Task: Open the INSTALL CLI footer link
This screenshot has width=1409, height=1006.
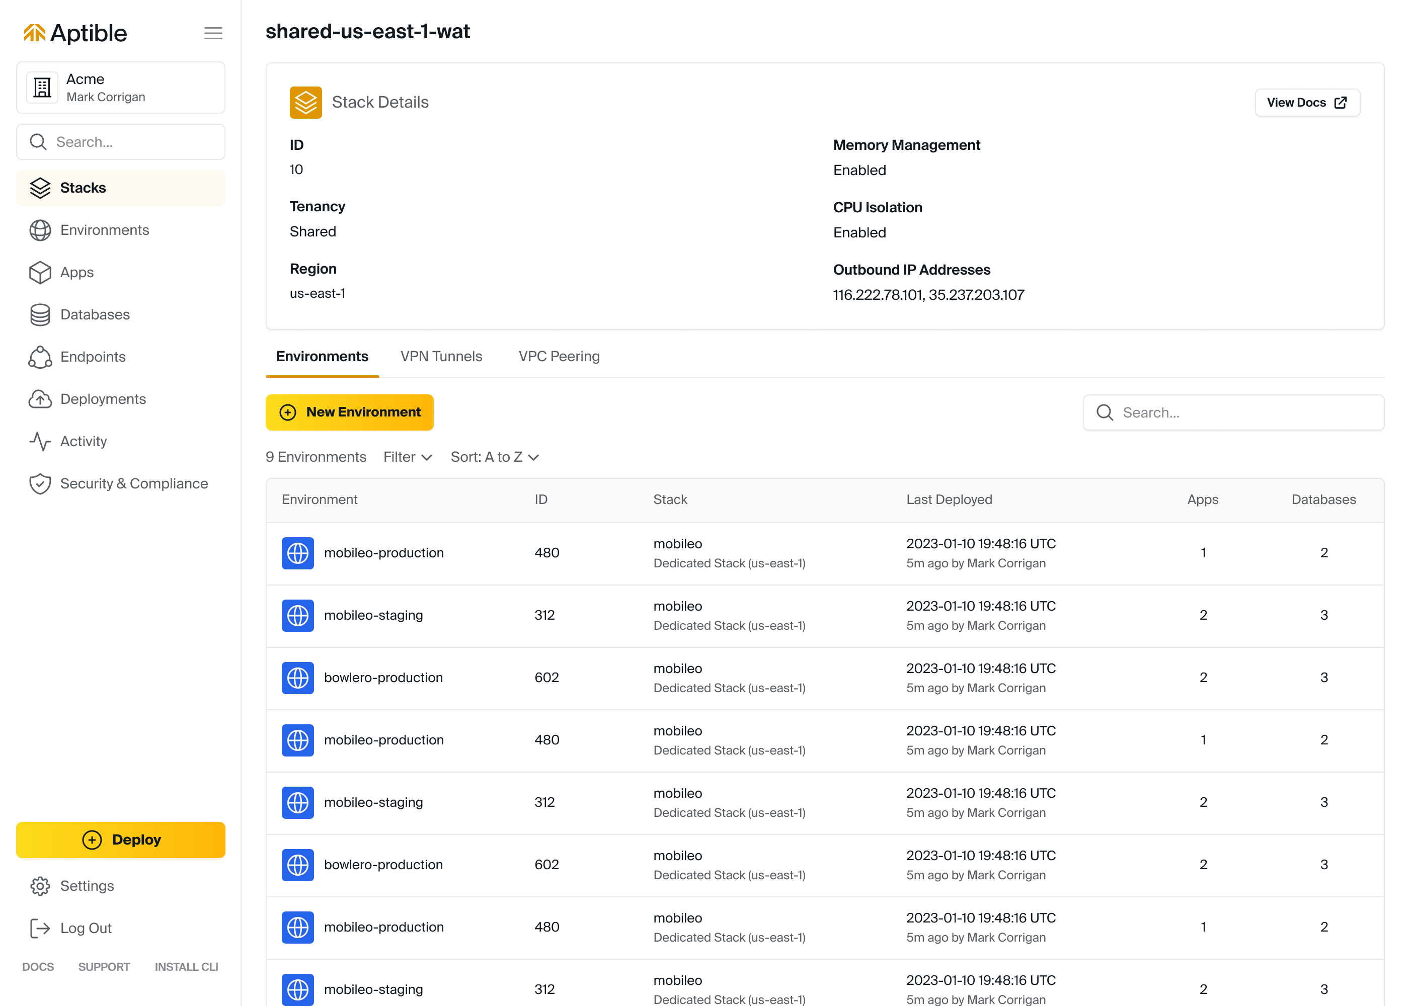Action: [187, 967]
